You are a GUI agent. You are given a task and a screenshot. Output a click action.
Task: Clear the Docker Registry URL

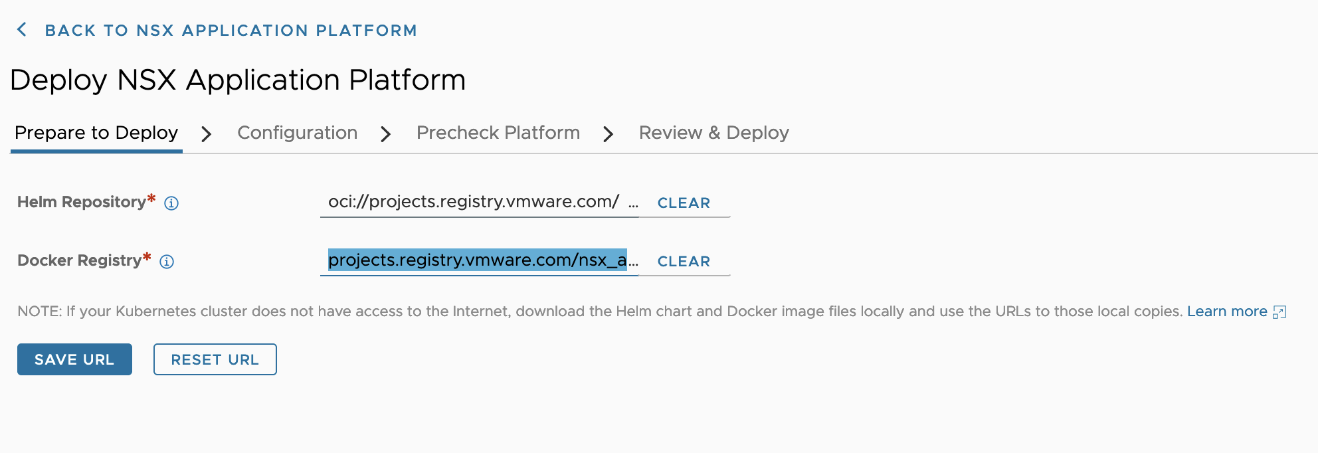684,262
